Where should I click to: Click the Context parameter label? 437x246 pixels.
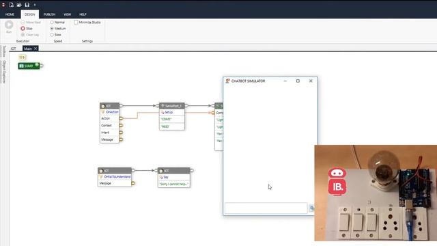point(107,126)
